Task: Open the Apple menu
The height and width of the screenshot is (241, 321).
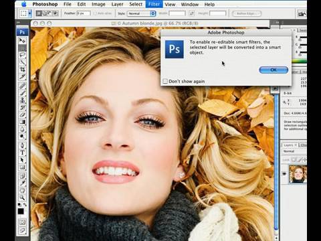Action: 24,4
